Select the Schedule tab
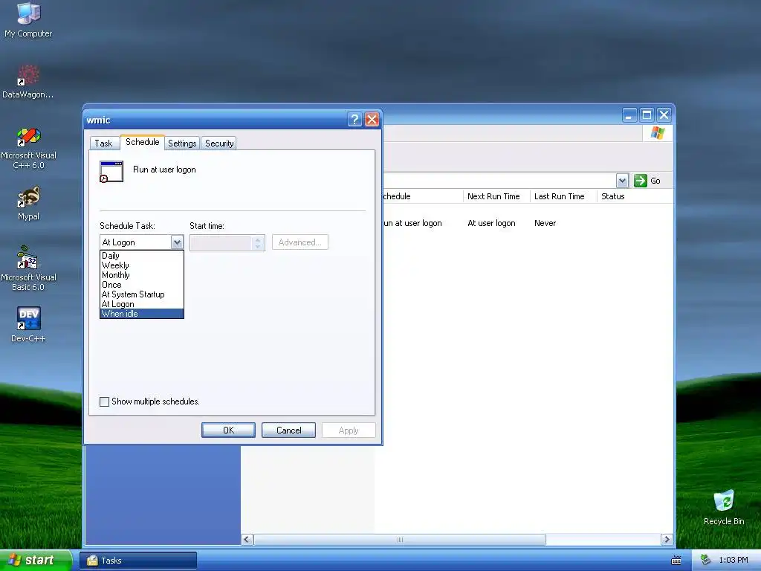 pyautogui.click(x=142, y=142)
